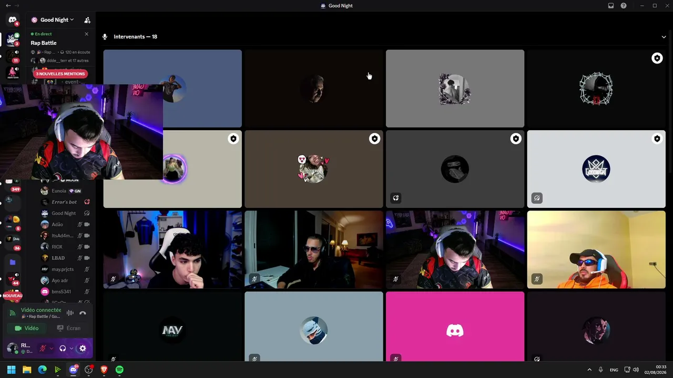Check the voice connection signal icon
This screenshot has height=378, width=673.
pyautogui.click(x=13, y=313)
